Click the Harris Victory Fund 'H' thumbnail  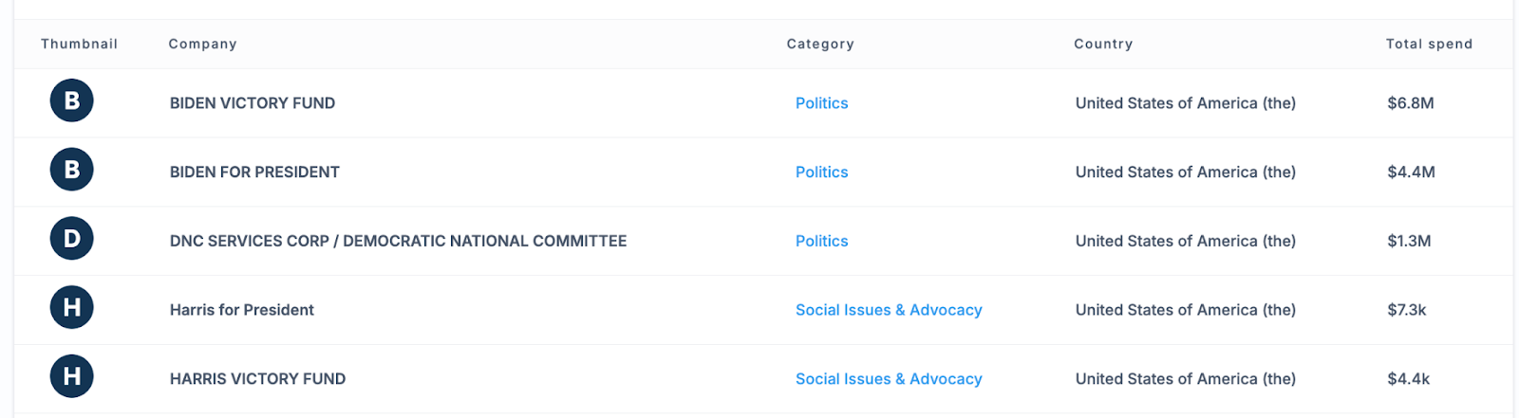(72, 376)
